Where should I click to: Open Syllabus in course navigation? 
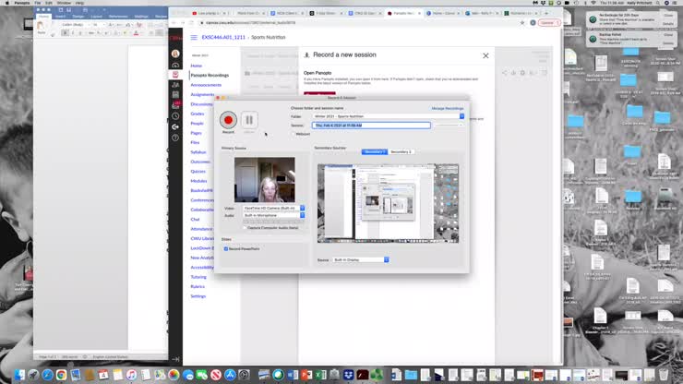tap(198, 152)
